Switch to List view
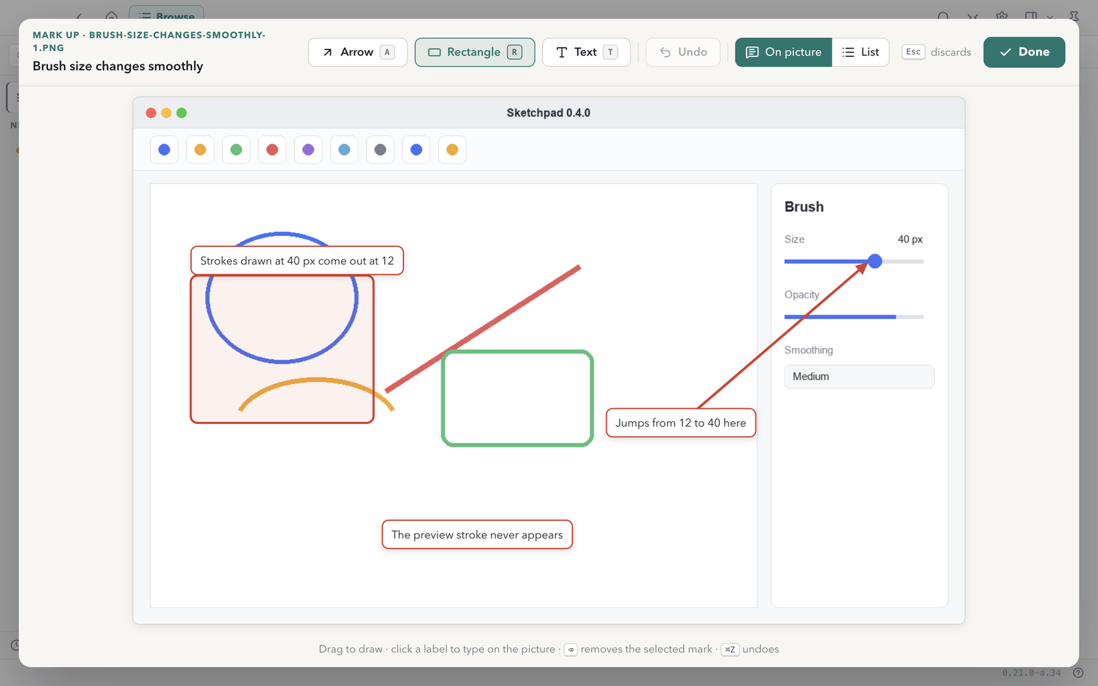 [861, 52]
